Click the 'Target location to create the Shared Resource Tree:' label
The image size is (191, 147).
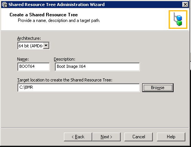(x=65, y=80)
